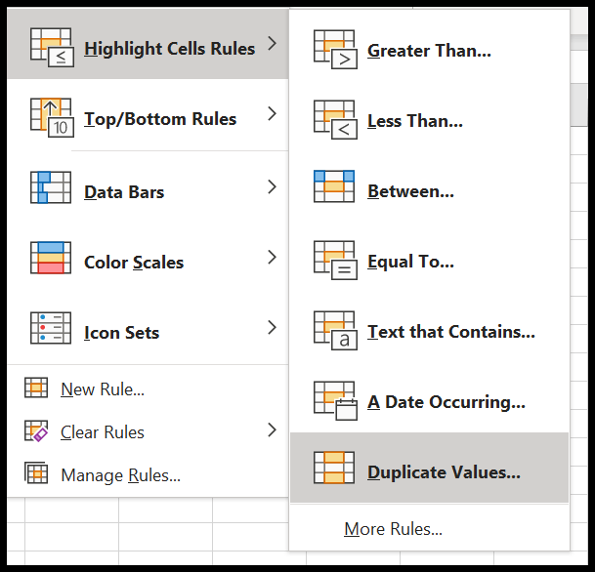Expand the Icon Sets submenu chevron
Screen dimensions: 595x572
272,328
